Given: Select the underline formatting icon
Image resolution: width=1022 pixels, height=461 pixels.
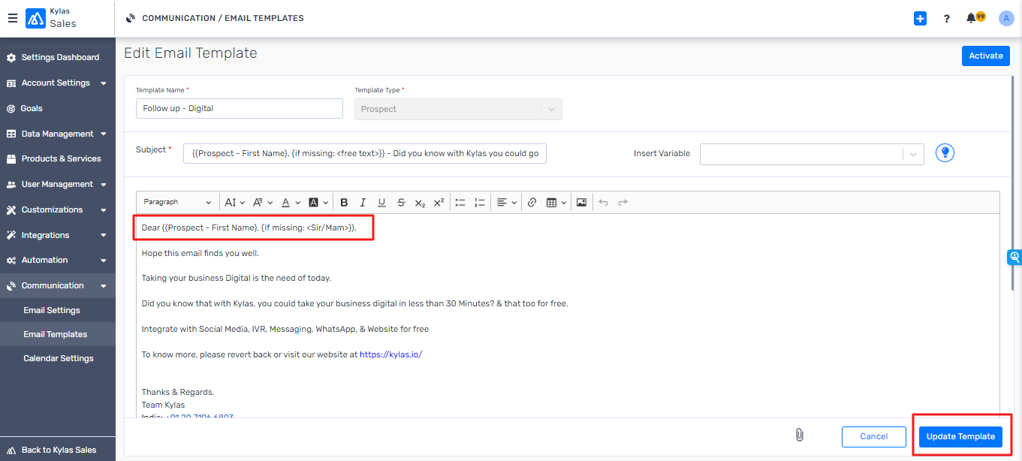Looking at the screenshot, I should point(381,202).
